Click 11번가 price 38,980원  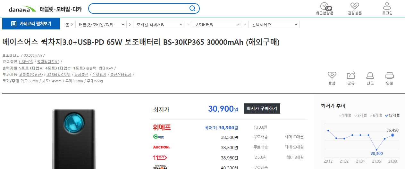coord(229,158)
